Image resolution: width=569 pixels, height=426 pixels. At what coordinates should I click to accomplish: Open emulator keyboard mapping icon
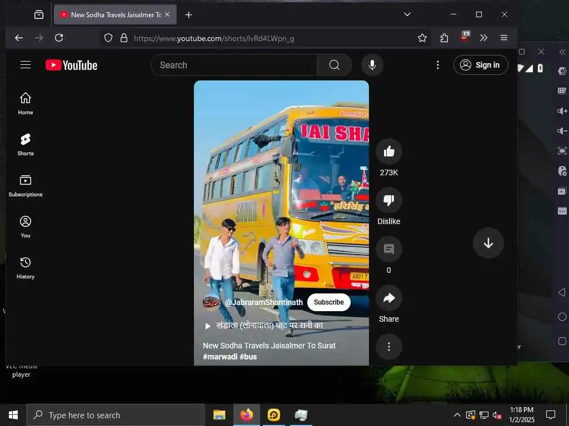tap(562, 90)
